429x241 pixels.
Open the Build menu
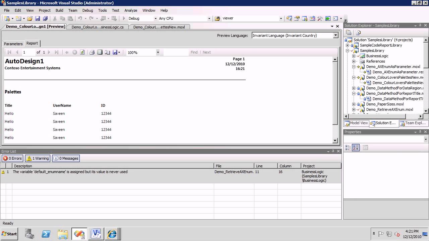[59, 10]
